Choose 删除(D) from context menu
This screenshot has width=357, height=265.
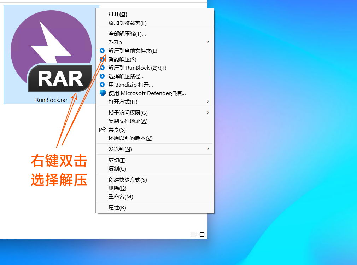(155, 188)
